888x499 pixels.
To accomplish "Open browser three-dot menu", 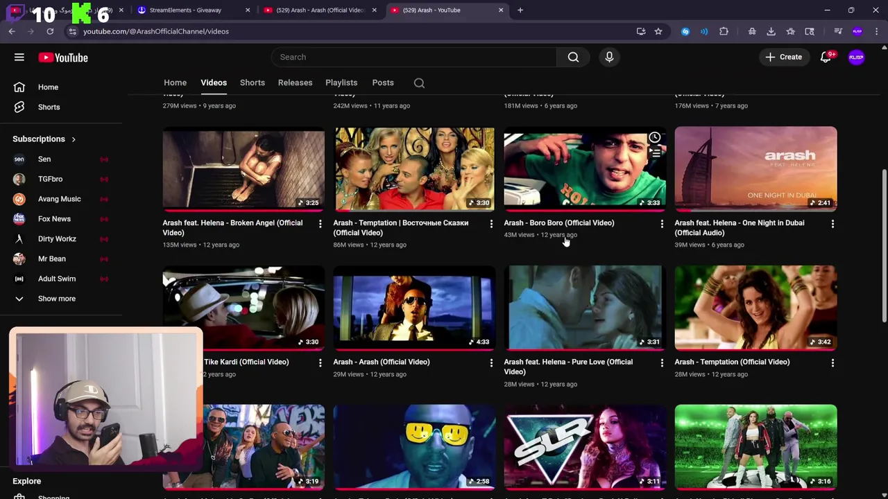I will (877, 31).
